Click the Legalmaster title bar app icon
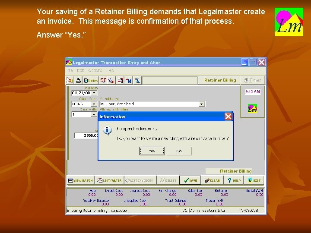The image size is (311, 233). (x=69, y=63)
